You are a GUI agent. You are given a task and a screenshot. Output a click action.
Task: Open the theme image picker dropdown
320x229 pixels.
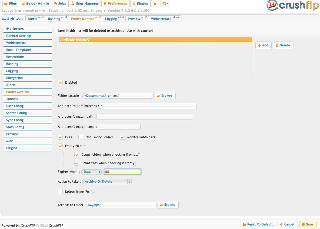(x=165, y=4)
